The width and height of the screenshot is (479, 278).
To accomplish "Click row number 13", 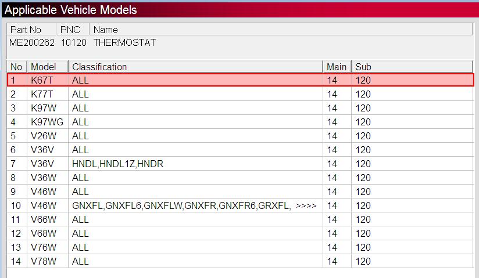I will click(x=16, y=247).
